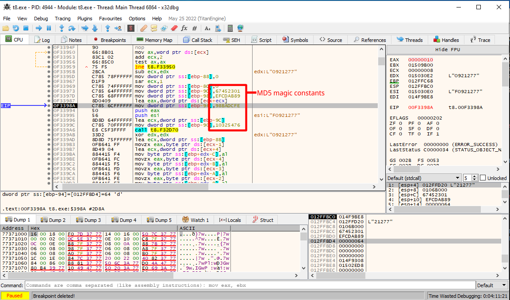Toggle breakpoint bullet at address 00F33994
Image resolution: width=510 pixels, height=300 pixels.
[49, 110]
